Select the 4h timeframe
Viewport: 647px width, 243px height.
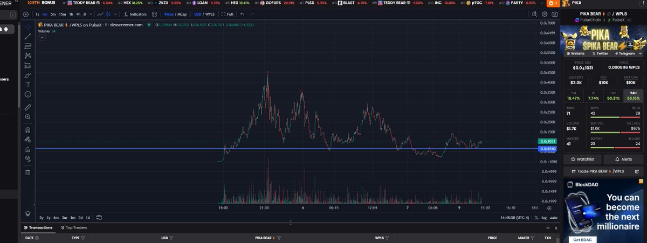[79, 14]
